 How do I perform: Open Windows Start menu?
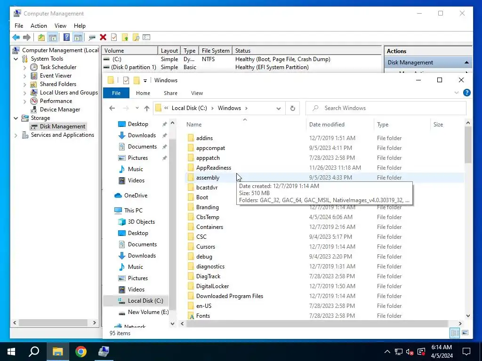pyautogui.click(x=11, y=352)
